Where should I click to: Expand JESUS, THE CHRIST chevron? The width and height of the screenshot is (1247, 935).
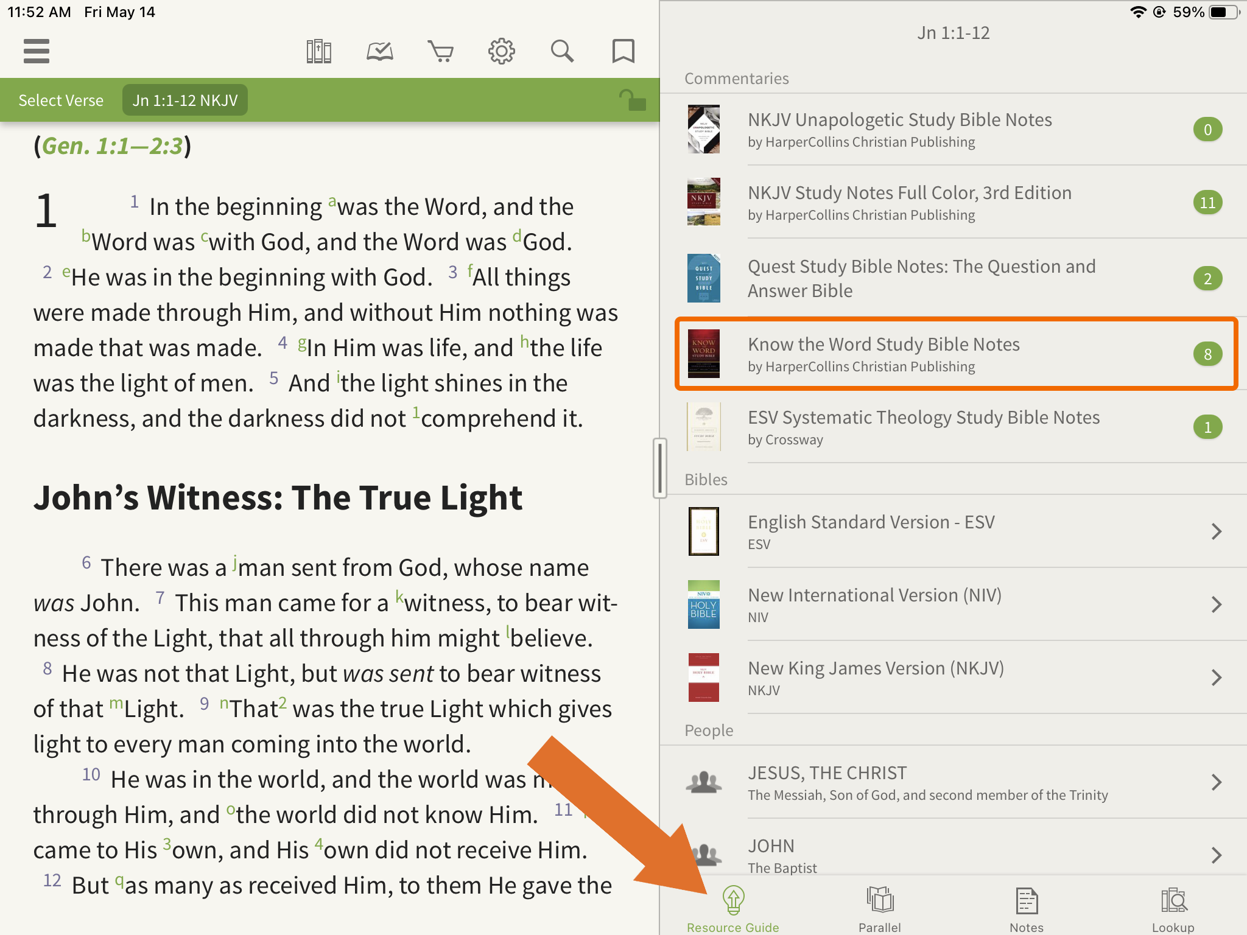[1216, 782]
